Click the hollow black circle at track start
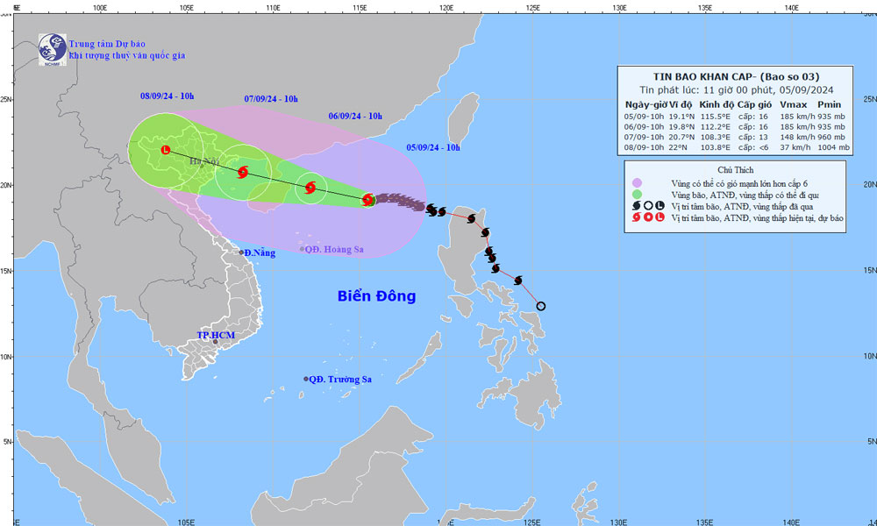Image resolution: width=877 pixels, height=526 pixels. point(541,306)
